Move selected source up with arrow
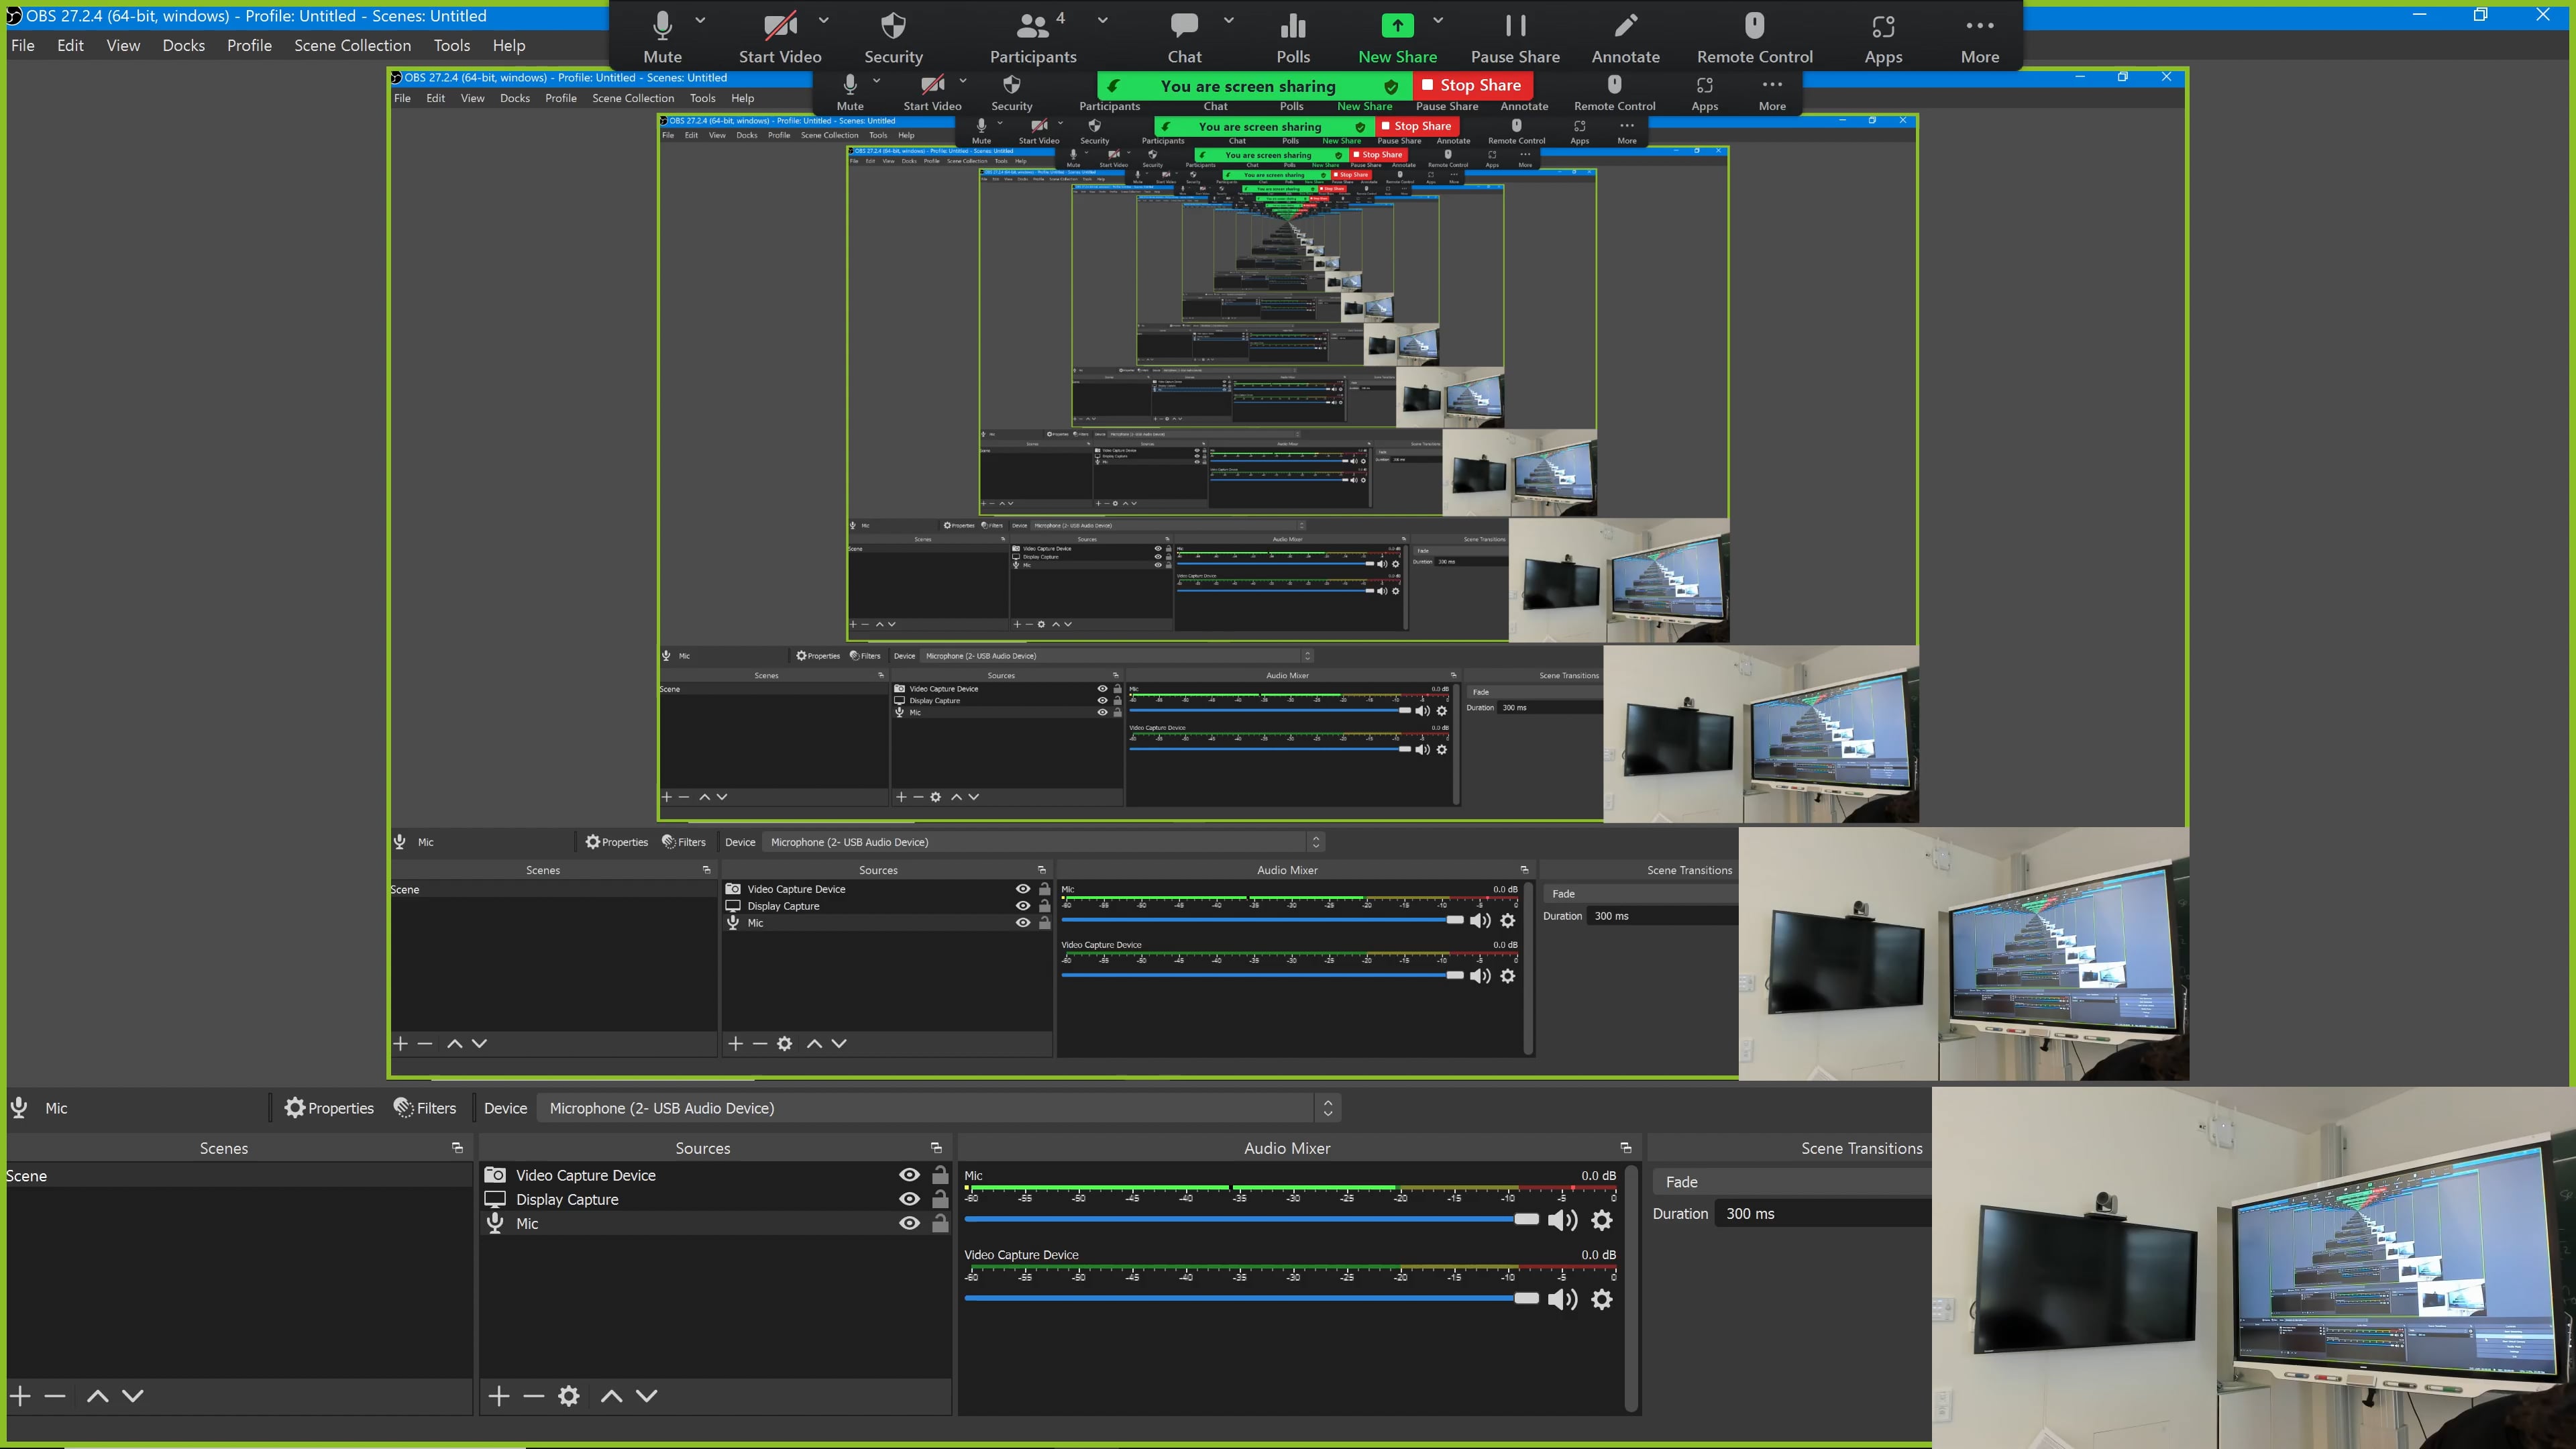The width and height of the screenshot is (2576, 1449). point(612,1396)
